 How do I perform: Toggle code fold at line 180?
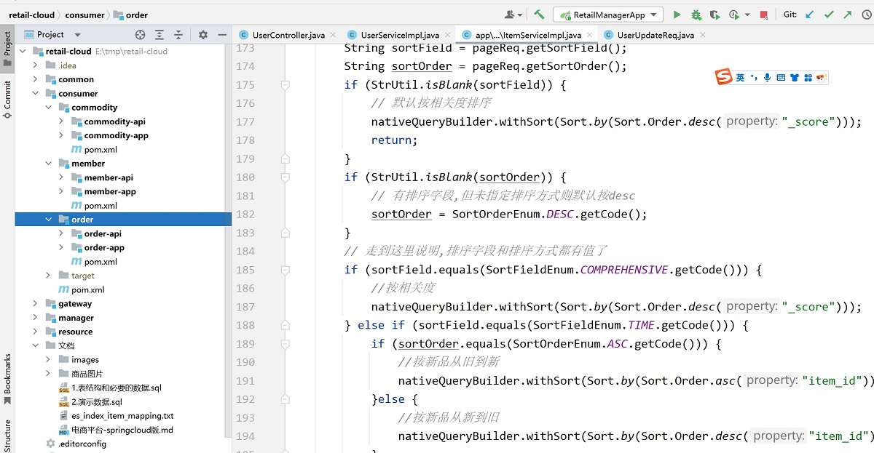click(286, 177)
